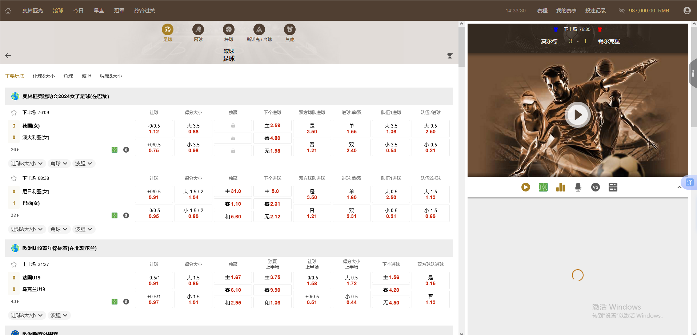
Task: Click the translate 译 floating icon
Action: [689, 182]
